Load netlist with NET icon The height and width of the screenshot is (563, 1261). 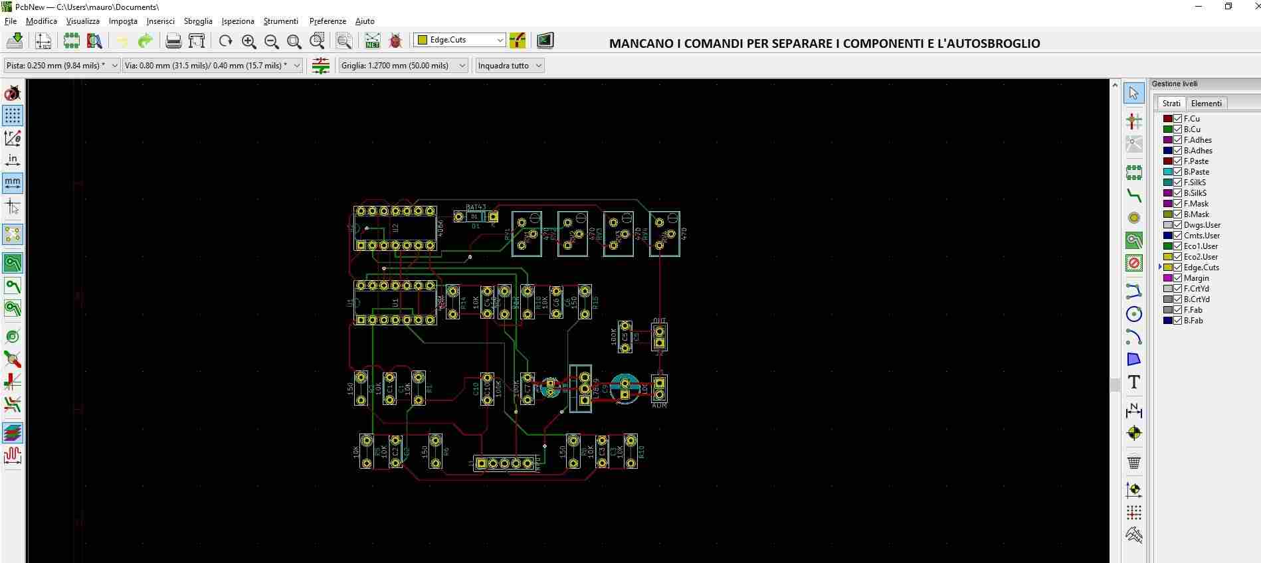(x=373, y=40)
